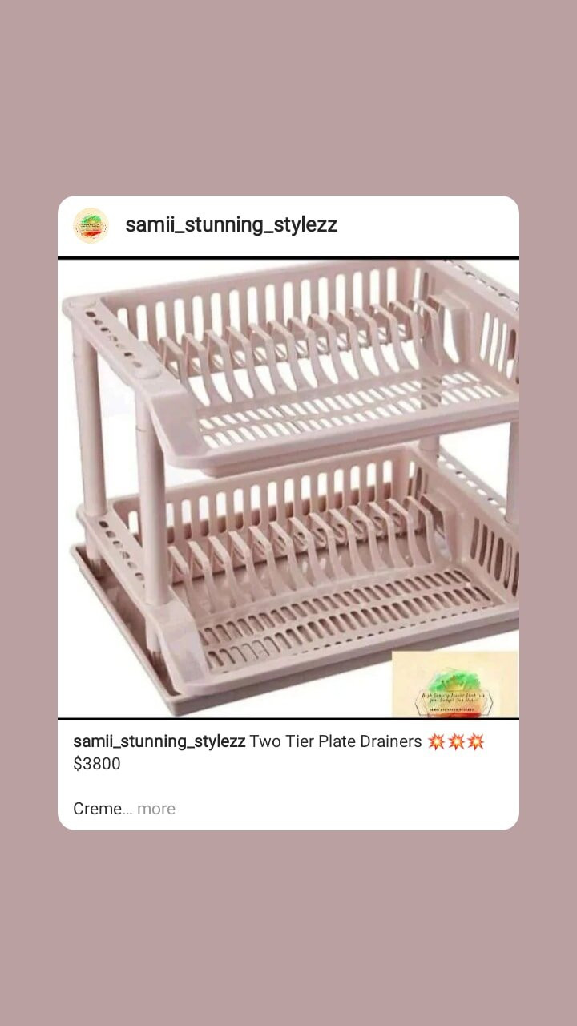
Task: Click the last explosion emoji in caption
Action: pyautogui.click(x=476, y=741)
